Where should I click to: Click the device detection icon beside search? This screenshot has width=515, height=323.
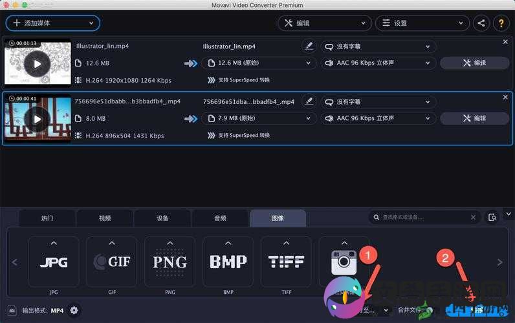point(492,218)
